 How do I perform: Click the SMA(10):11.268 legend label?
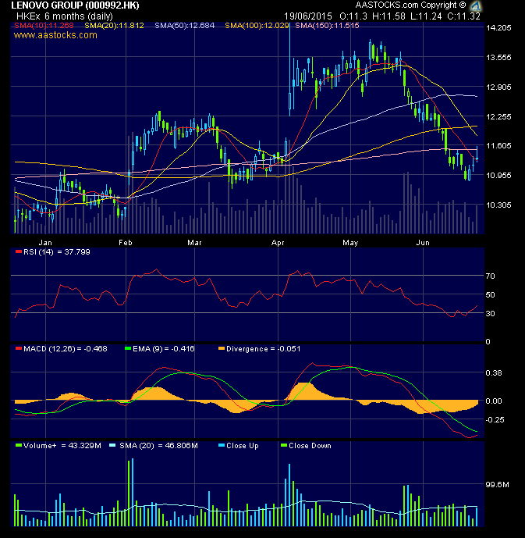[x=44, y=26]
